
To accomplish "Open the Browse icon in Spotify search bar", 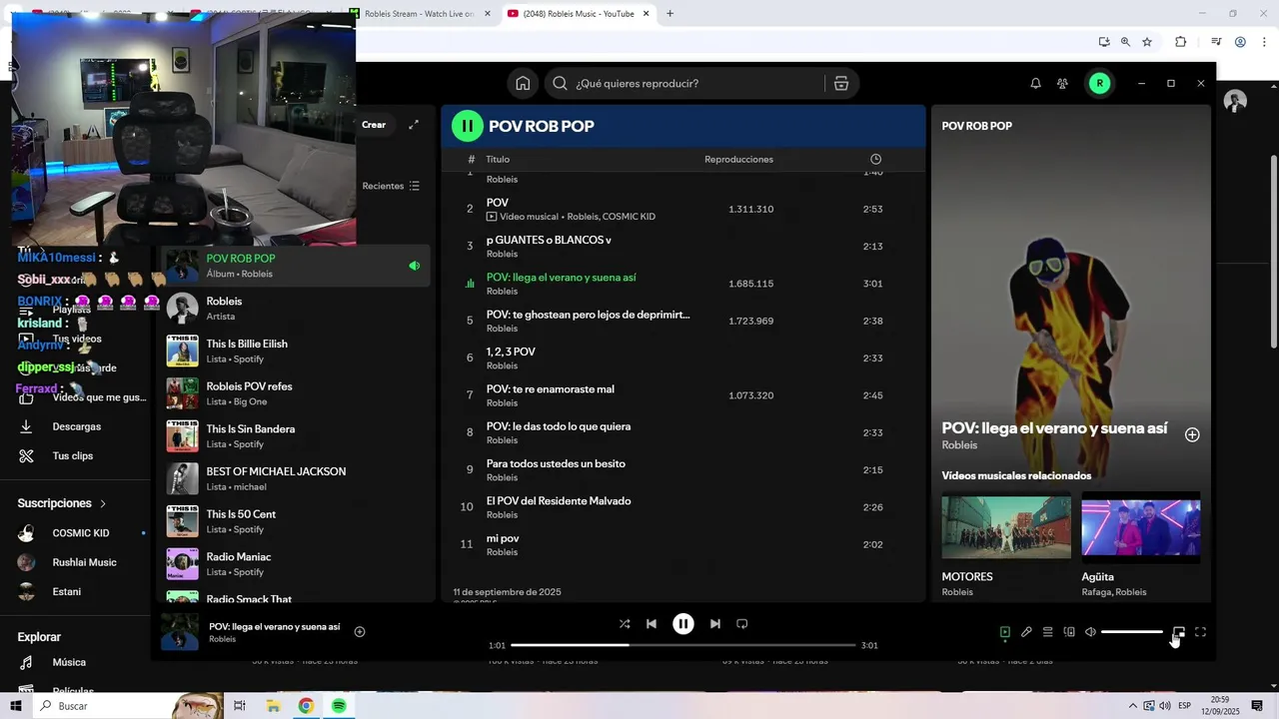I will coord(841,84).
